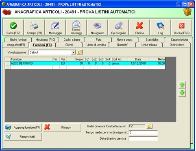The width and height of the screenshot is (196, 151).
Task: Switch to Ordini clienti tab
Action: [177, 45]
